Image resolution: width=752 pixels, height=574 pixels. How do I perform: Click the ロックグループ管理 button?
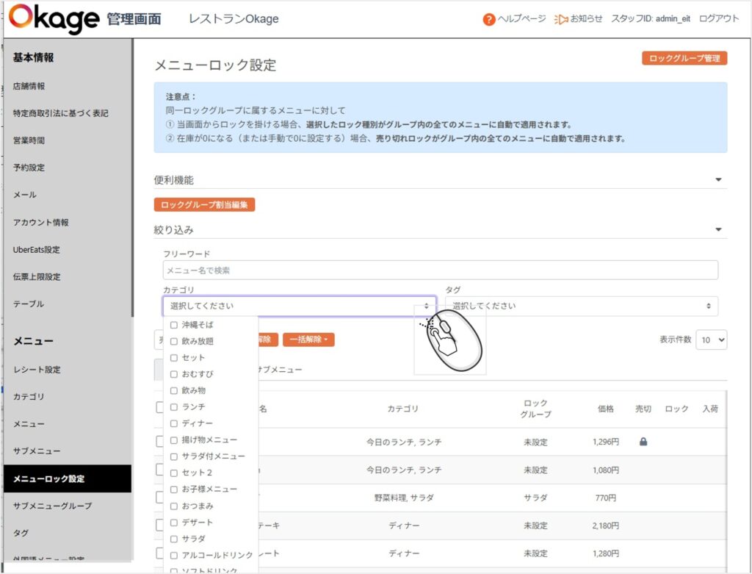point(684,58)
